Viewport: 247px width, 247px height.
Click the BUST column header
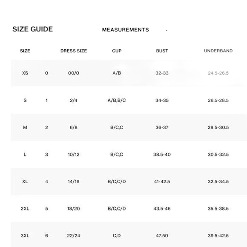(x=162, y=51)
